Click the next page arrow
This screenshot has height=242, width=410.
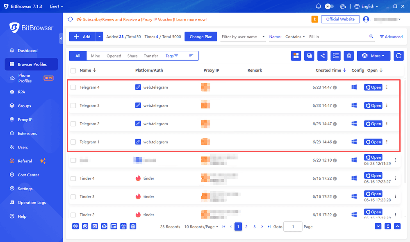[262, 226]
